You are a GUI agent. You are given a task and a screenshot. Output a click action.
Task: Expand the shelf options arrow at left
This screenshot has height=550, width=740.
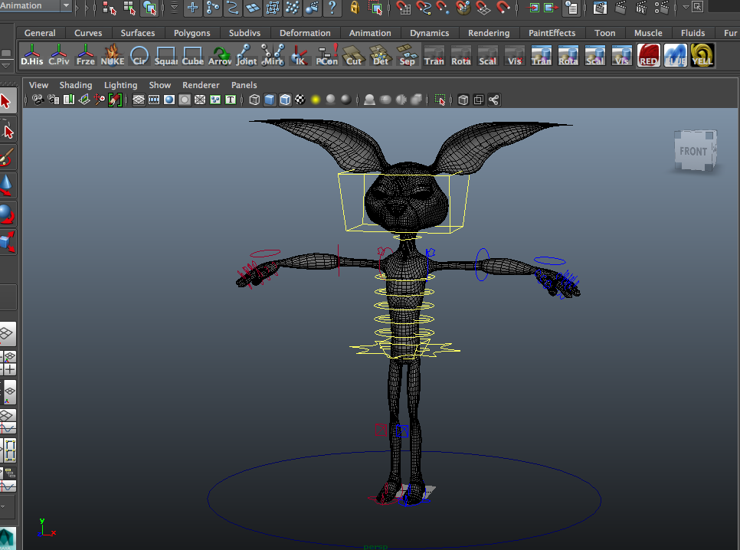coord(7,64)
